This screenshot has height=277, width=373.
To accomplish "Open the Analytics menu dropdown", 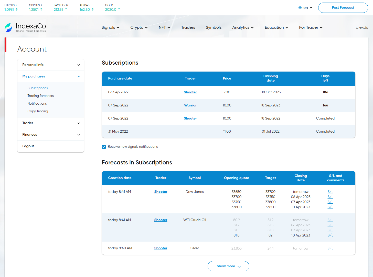I will coord(243,27).
